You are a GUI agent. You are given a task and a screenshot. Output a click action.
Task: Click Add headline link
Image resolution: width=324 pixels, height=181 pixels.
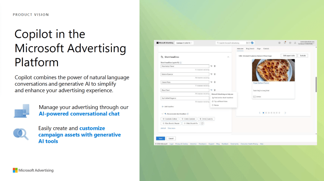[168, 107]
